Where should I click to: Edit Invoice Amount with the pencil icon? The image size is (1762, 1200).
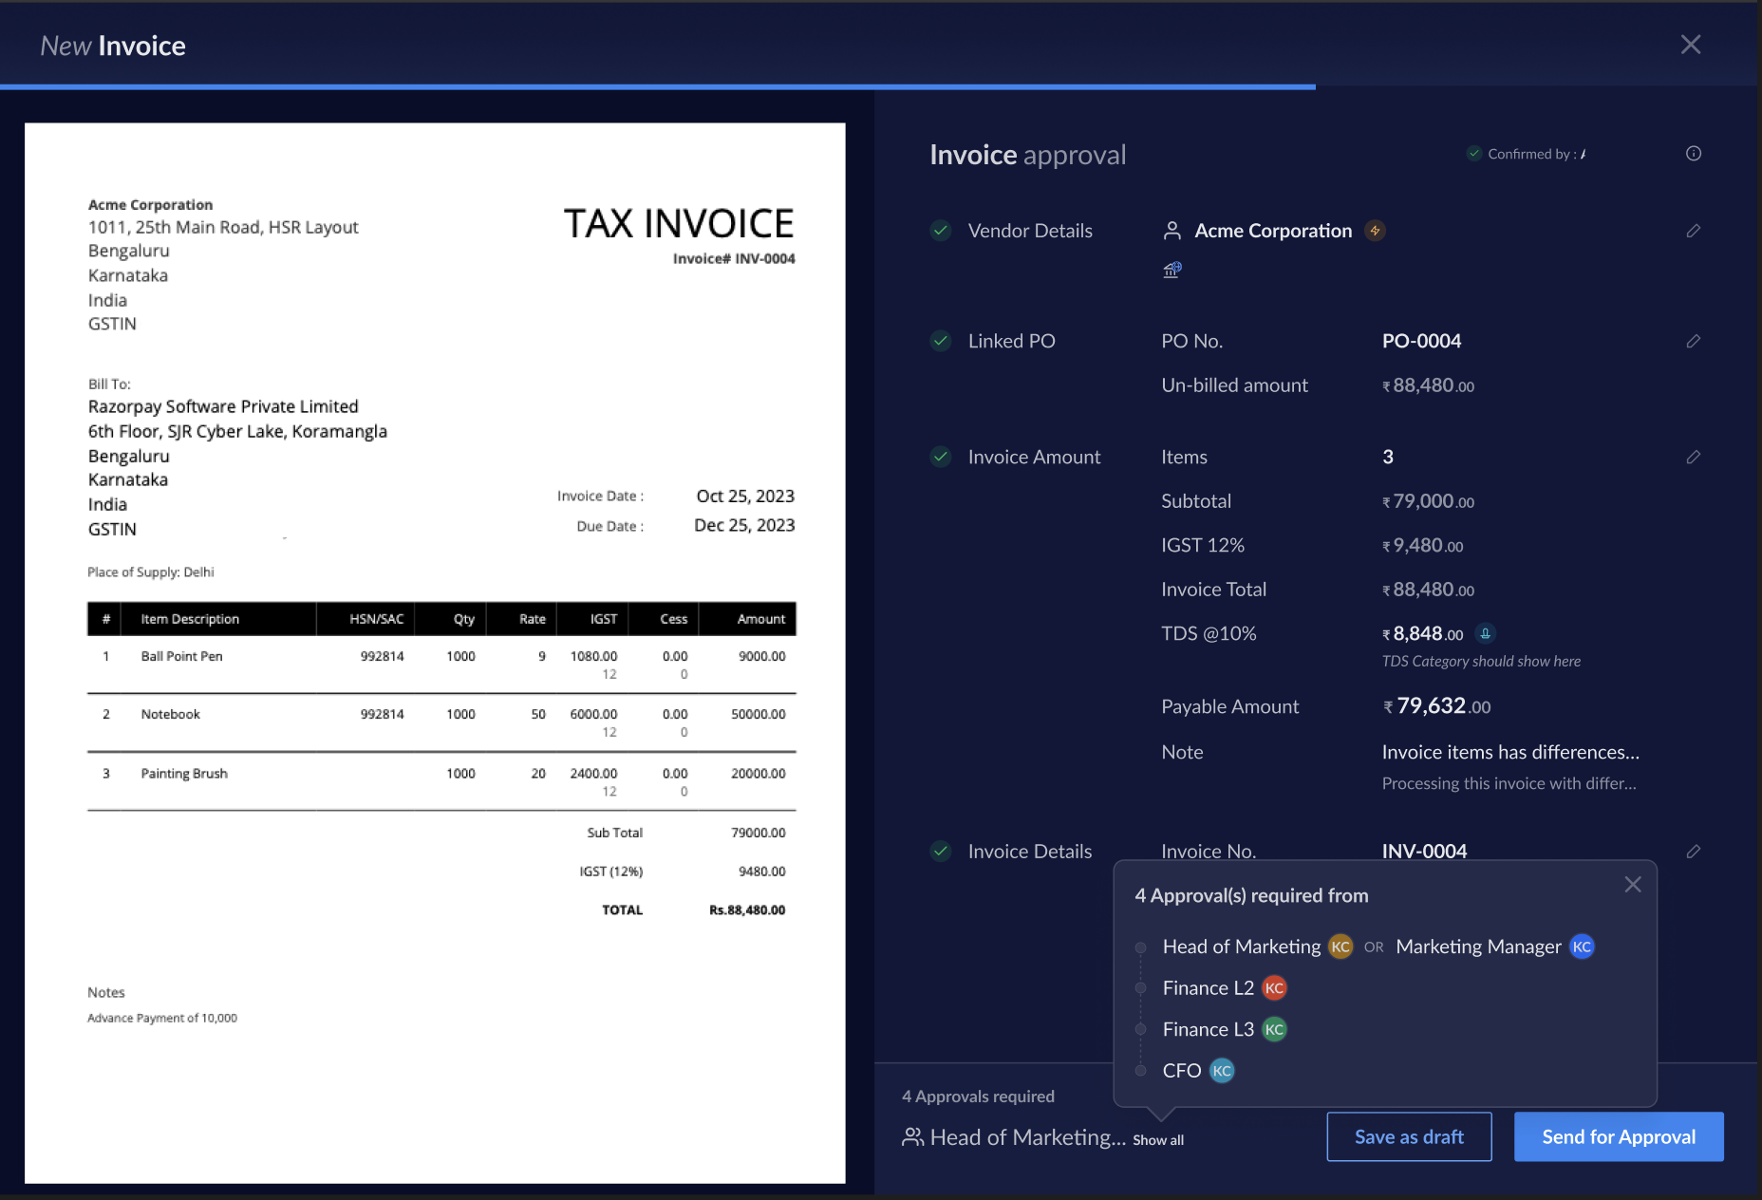[x=1693, y=457]
